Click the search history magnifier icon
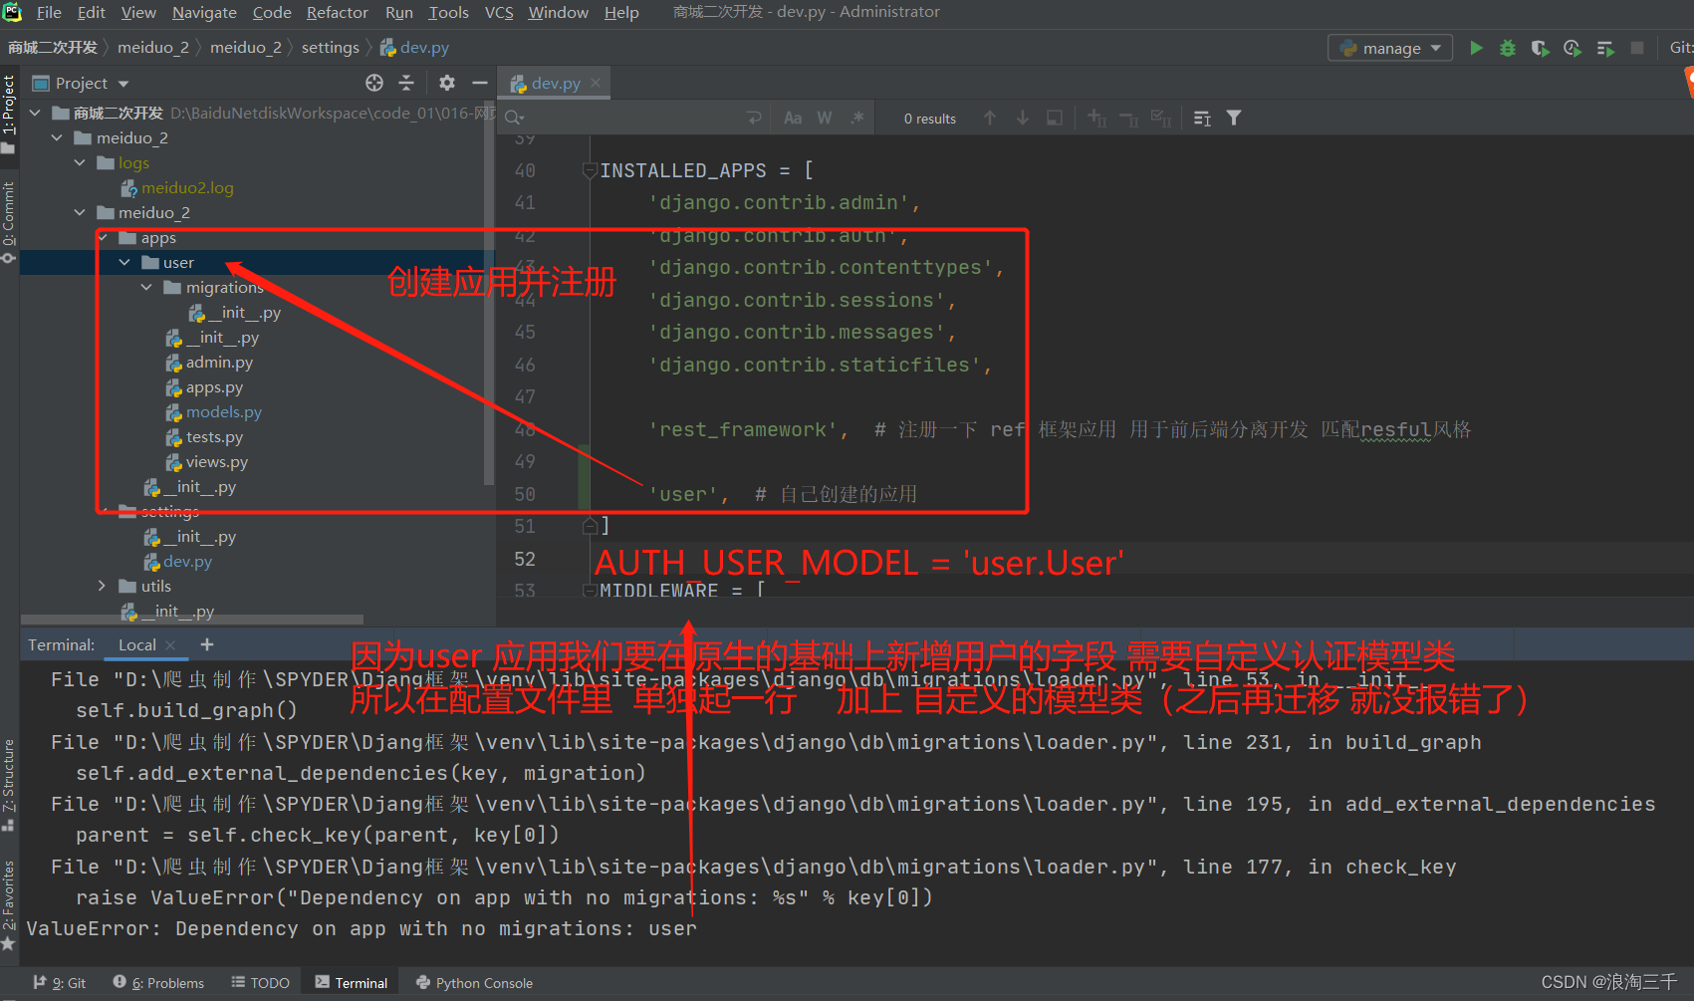1694x1001 pixels. (514, 119)
